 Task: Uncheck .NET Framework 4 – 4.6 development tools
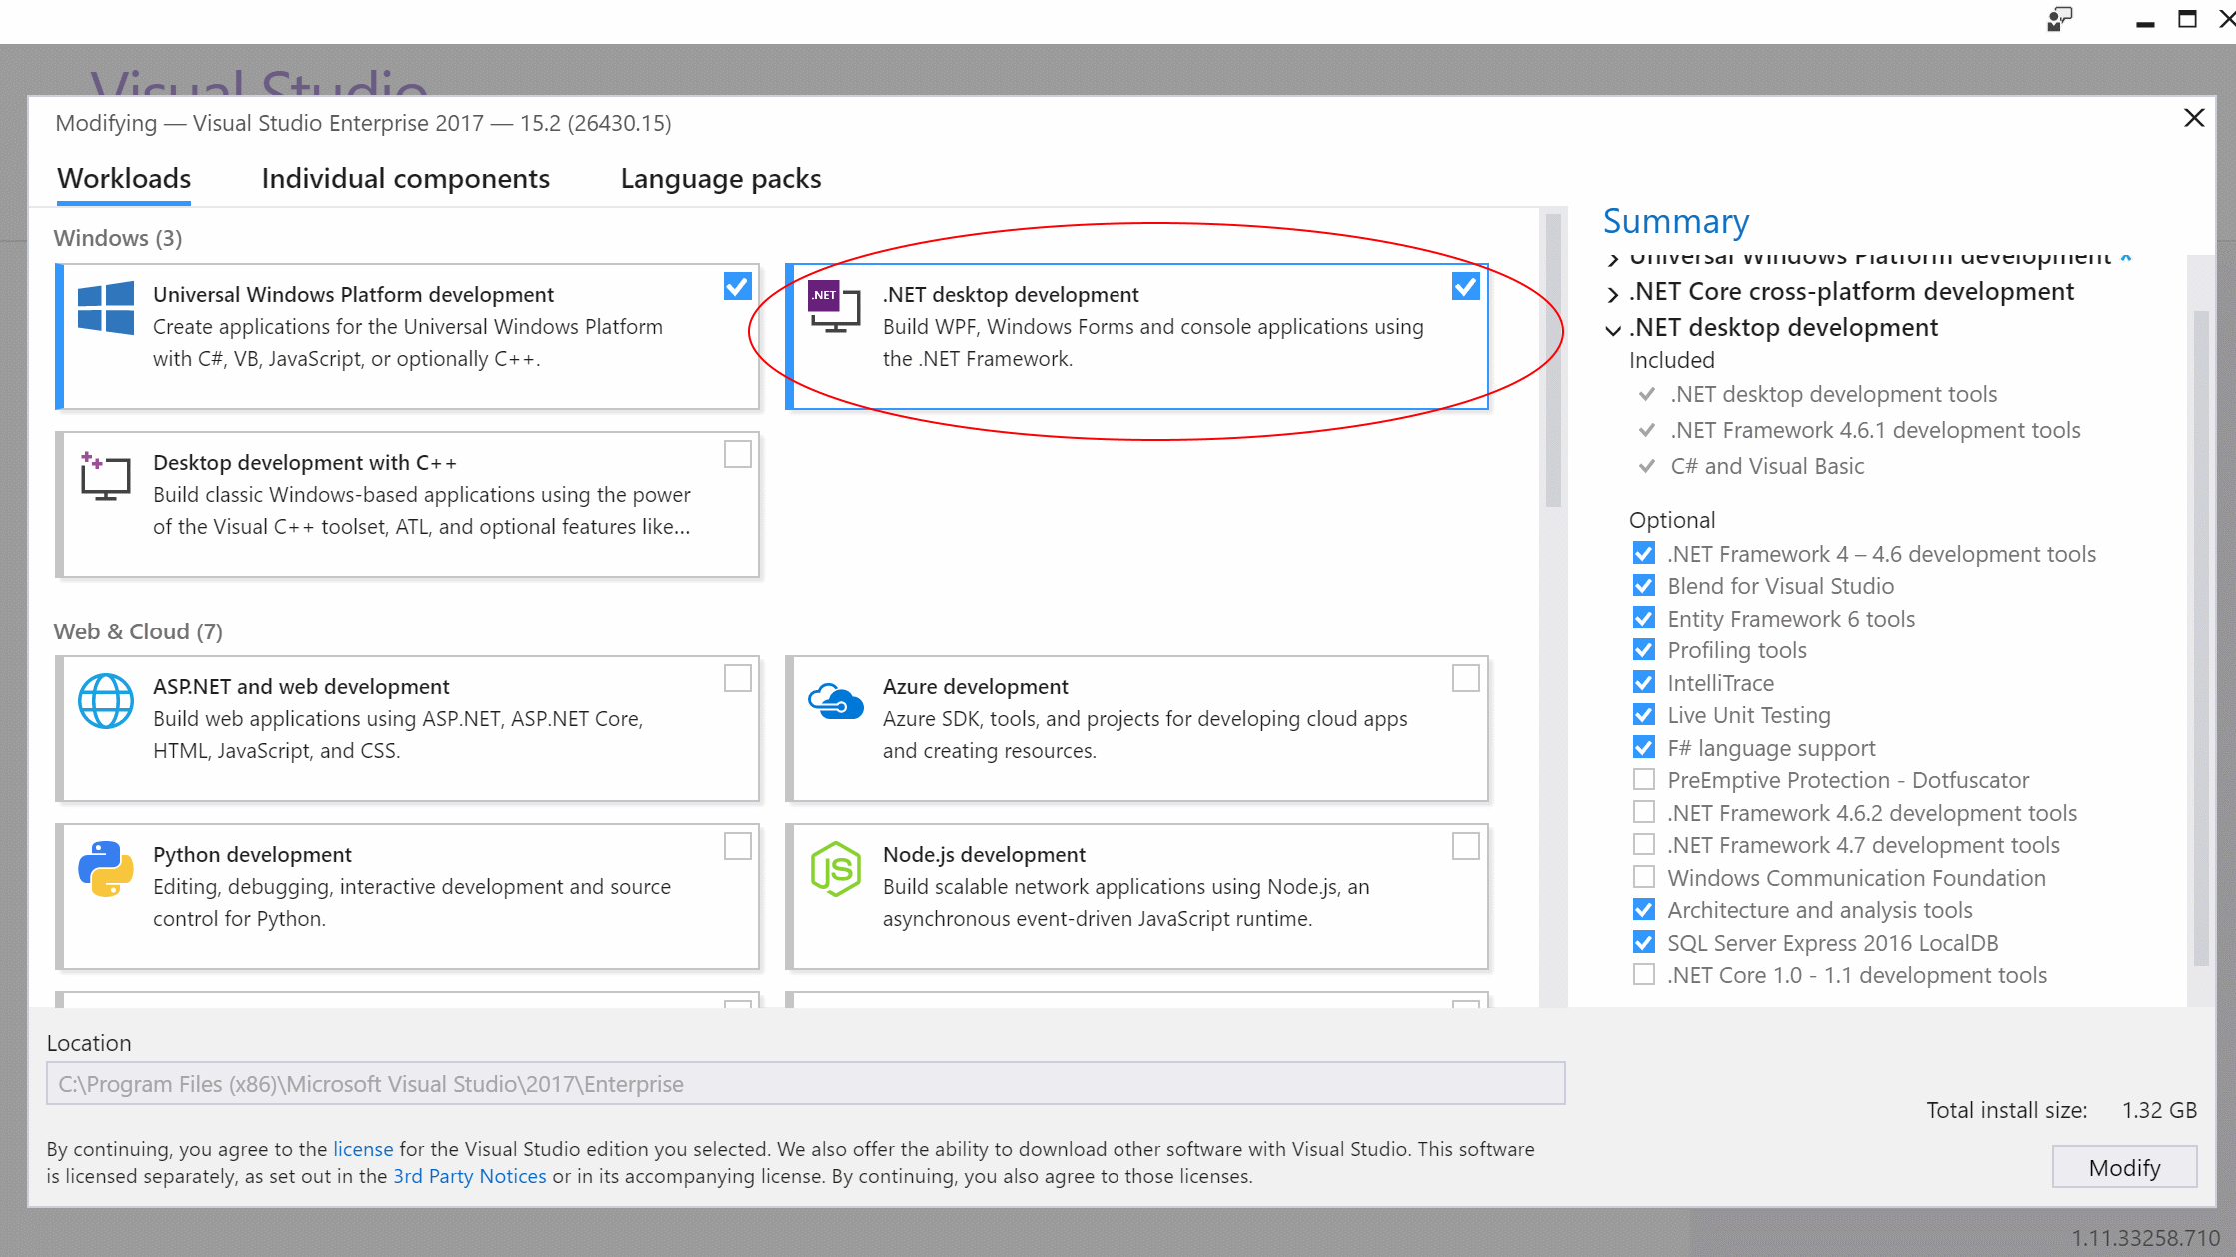click(1643, 553)
